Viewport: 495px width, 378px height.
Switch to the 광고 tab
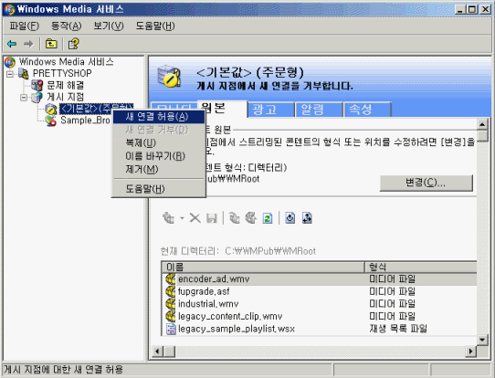(x=271, y=110)
